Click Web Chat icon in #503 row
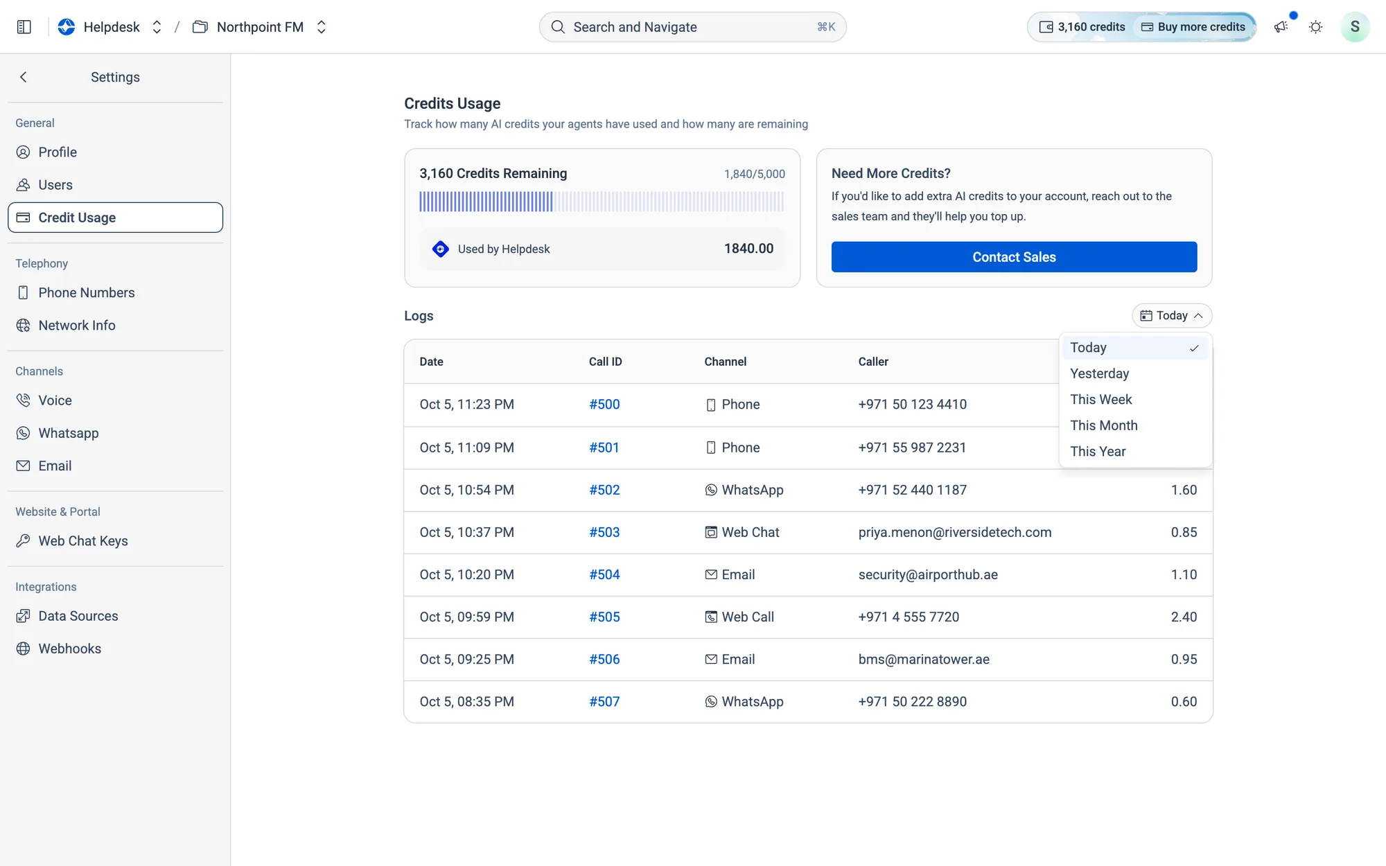Viewport: 1386px width, 866px height. pos(711,532)
